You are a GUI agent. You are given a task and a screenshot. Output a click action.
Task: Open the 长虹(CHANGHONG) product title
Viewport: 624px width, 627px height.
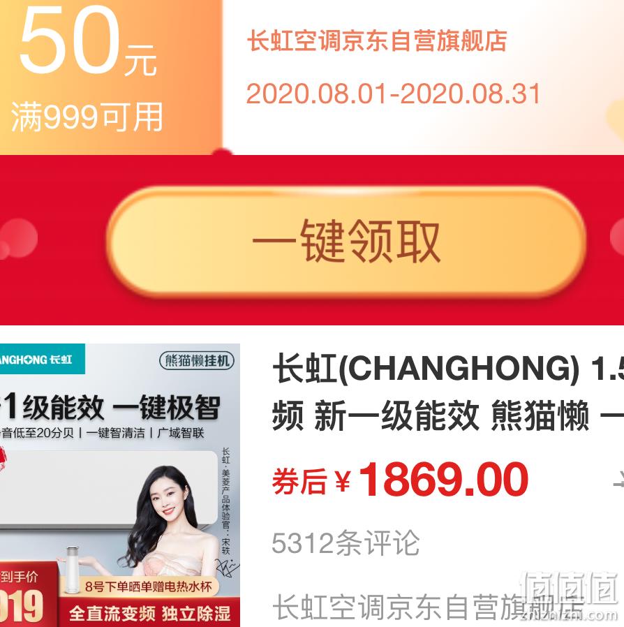click(448, 368)
